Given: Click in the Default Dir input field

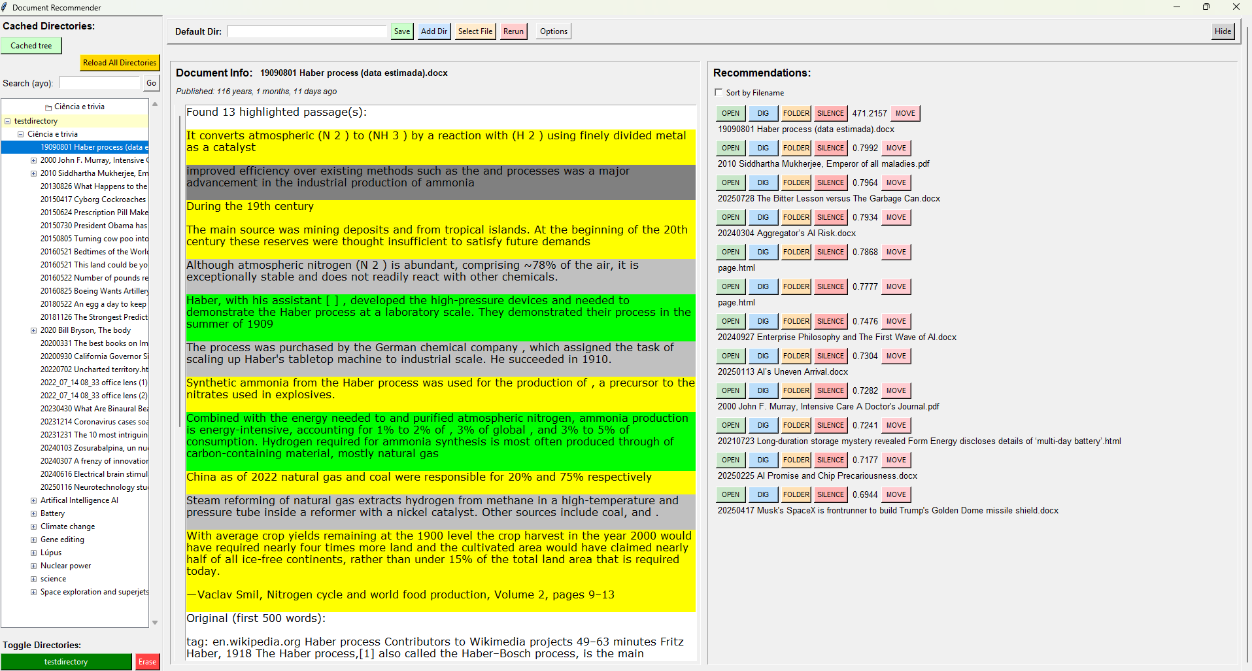Looking at the screenshot, I should click(x=307, y=31).
